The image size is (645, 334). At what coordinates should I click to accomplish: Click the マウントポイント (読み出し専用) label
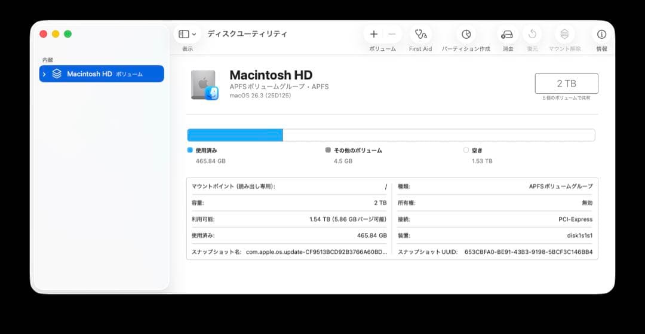[x=234, y=186]
